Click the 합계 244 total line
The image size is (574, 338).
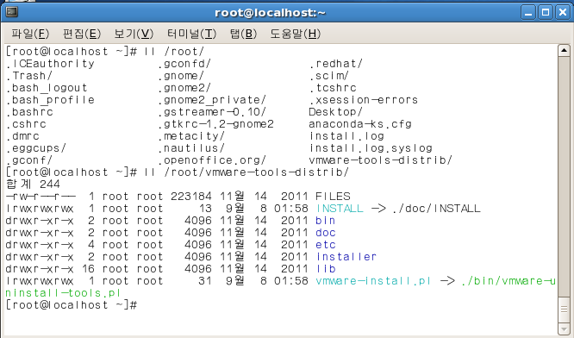pos(33,185)
